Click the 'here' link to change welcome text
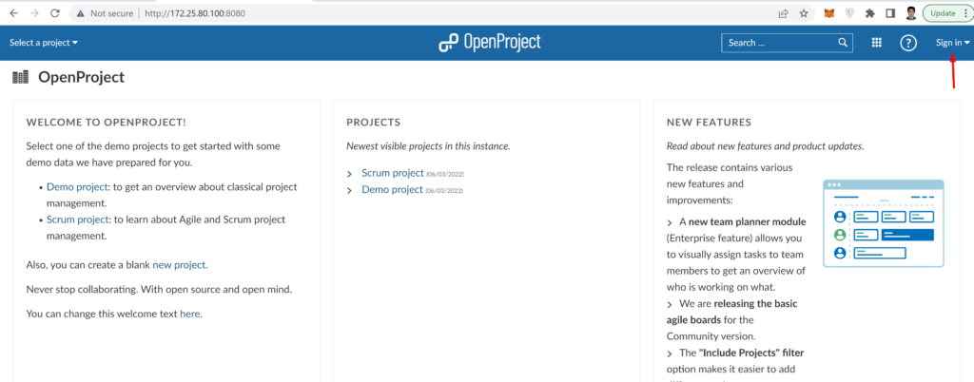This screenshot has height=382, width=974. [190, 314]
